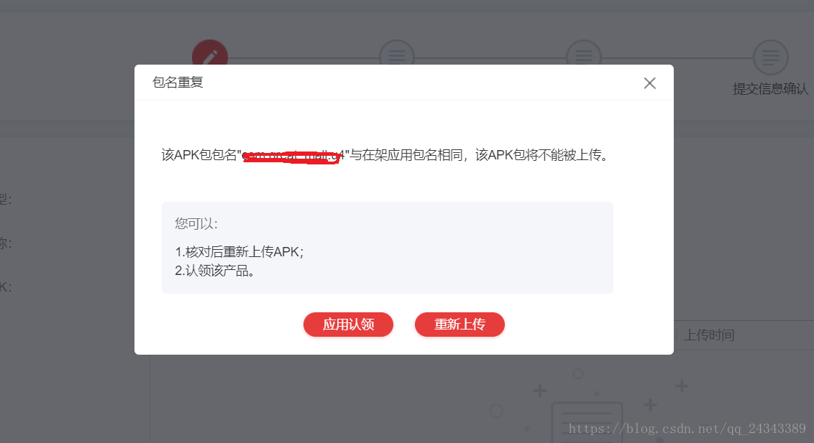Click the 重新上传 button
This screenshot has height=443, width=814.
(x=459, y=325)
